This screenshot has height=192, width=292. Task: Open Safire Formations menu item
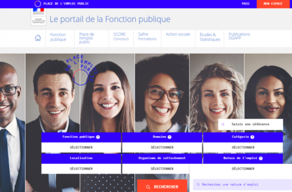(x=147, y=37)
